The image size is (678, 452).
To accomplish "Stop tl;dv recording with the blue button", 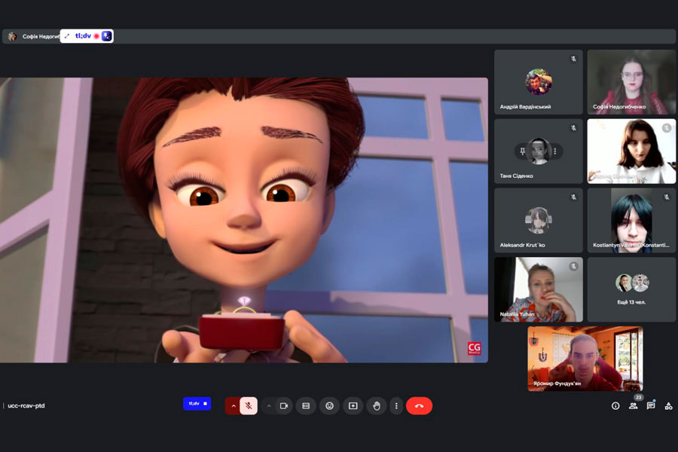I will coord(197,404).
